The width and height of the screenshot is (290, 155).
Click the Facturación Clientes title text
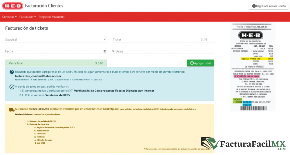pos(44,6)
